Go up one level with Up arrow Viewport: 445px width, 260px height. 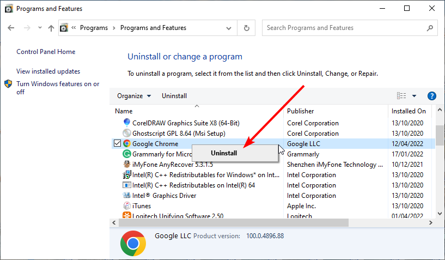(x=51, y=28)
